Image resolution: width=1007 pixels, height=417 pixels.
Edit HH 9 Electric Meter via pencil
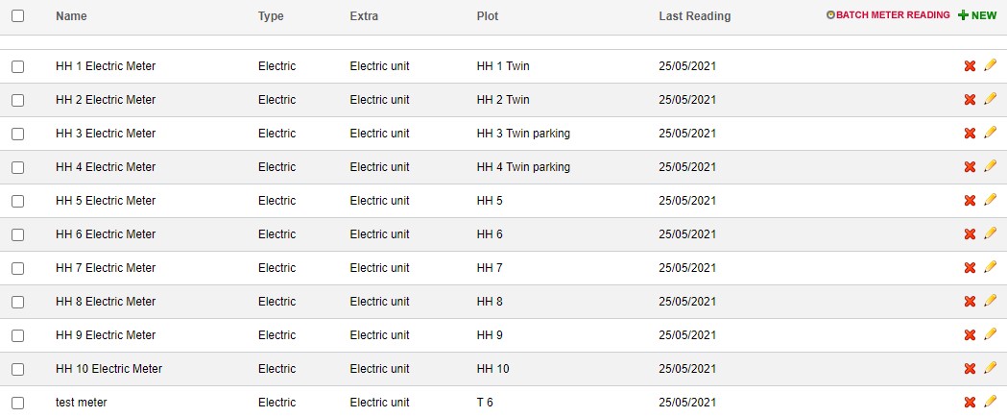[991, 334]
